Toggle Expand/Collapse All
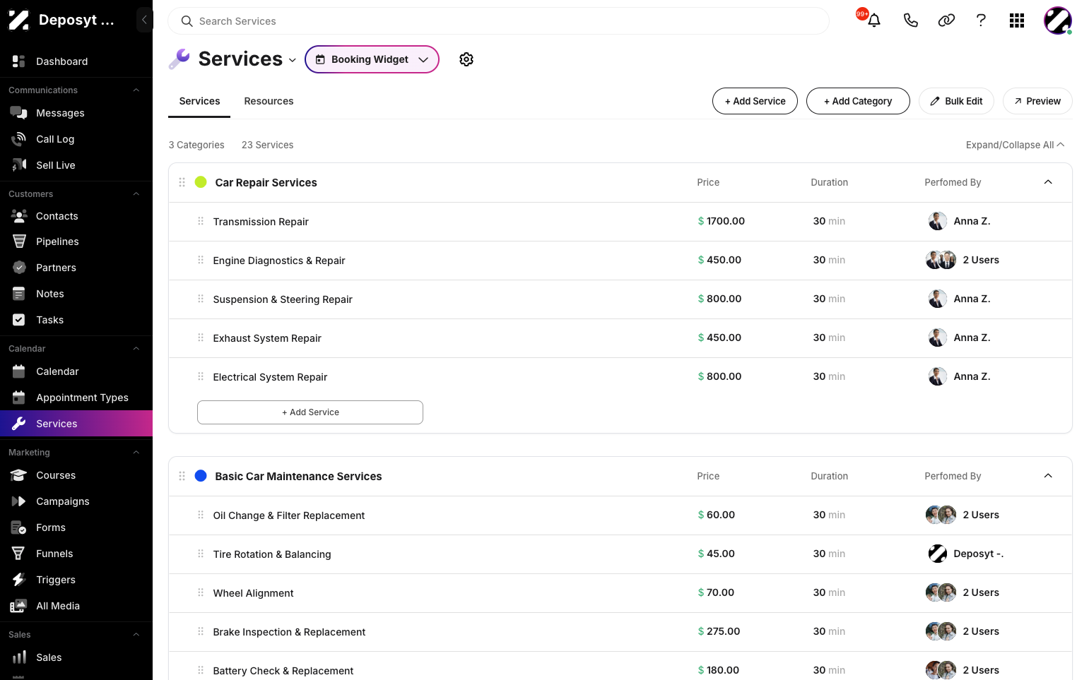This screenshot has height=680, width=1089. point(1015,145)
